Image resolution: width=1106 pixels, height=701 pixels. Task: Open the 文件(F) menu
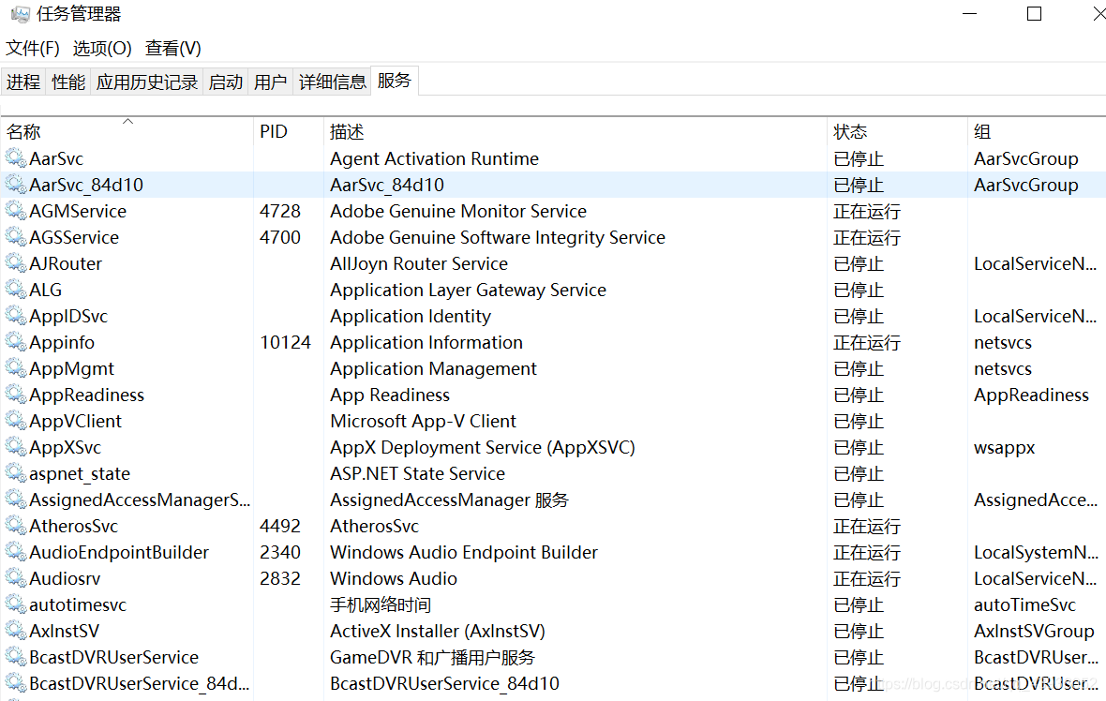pyautogui.click(x=33, y=48)
